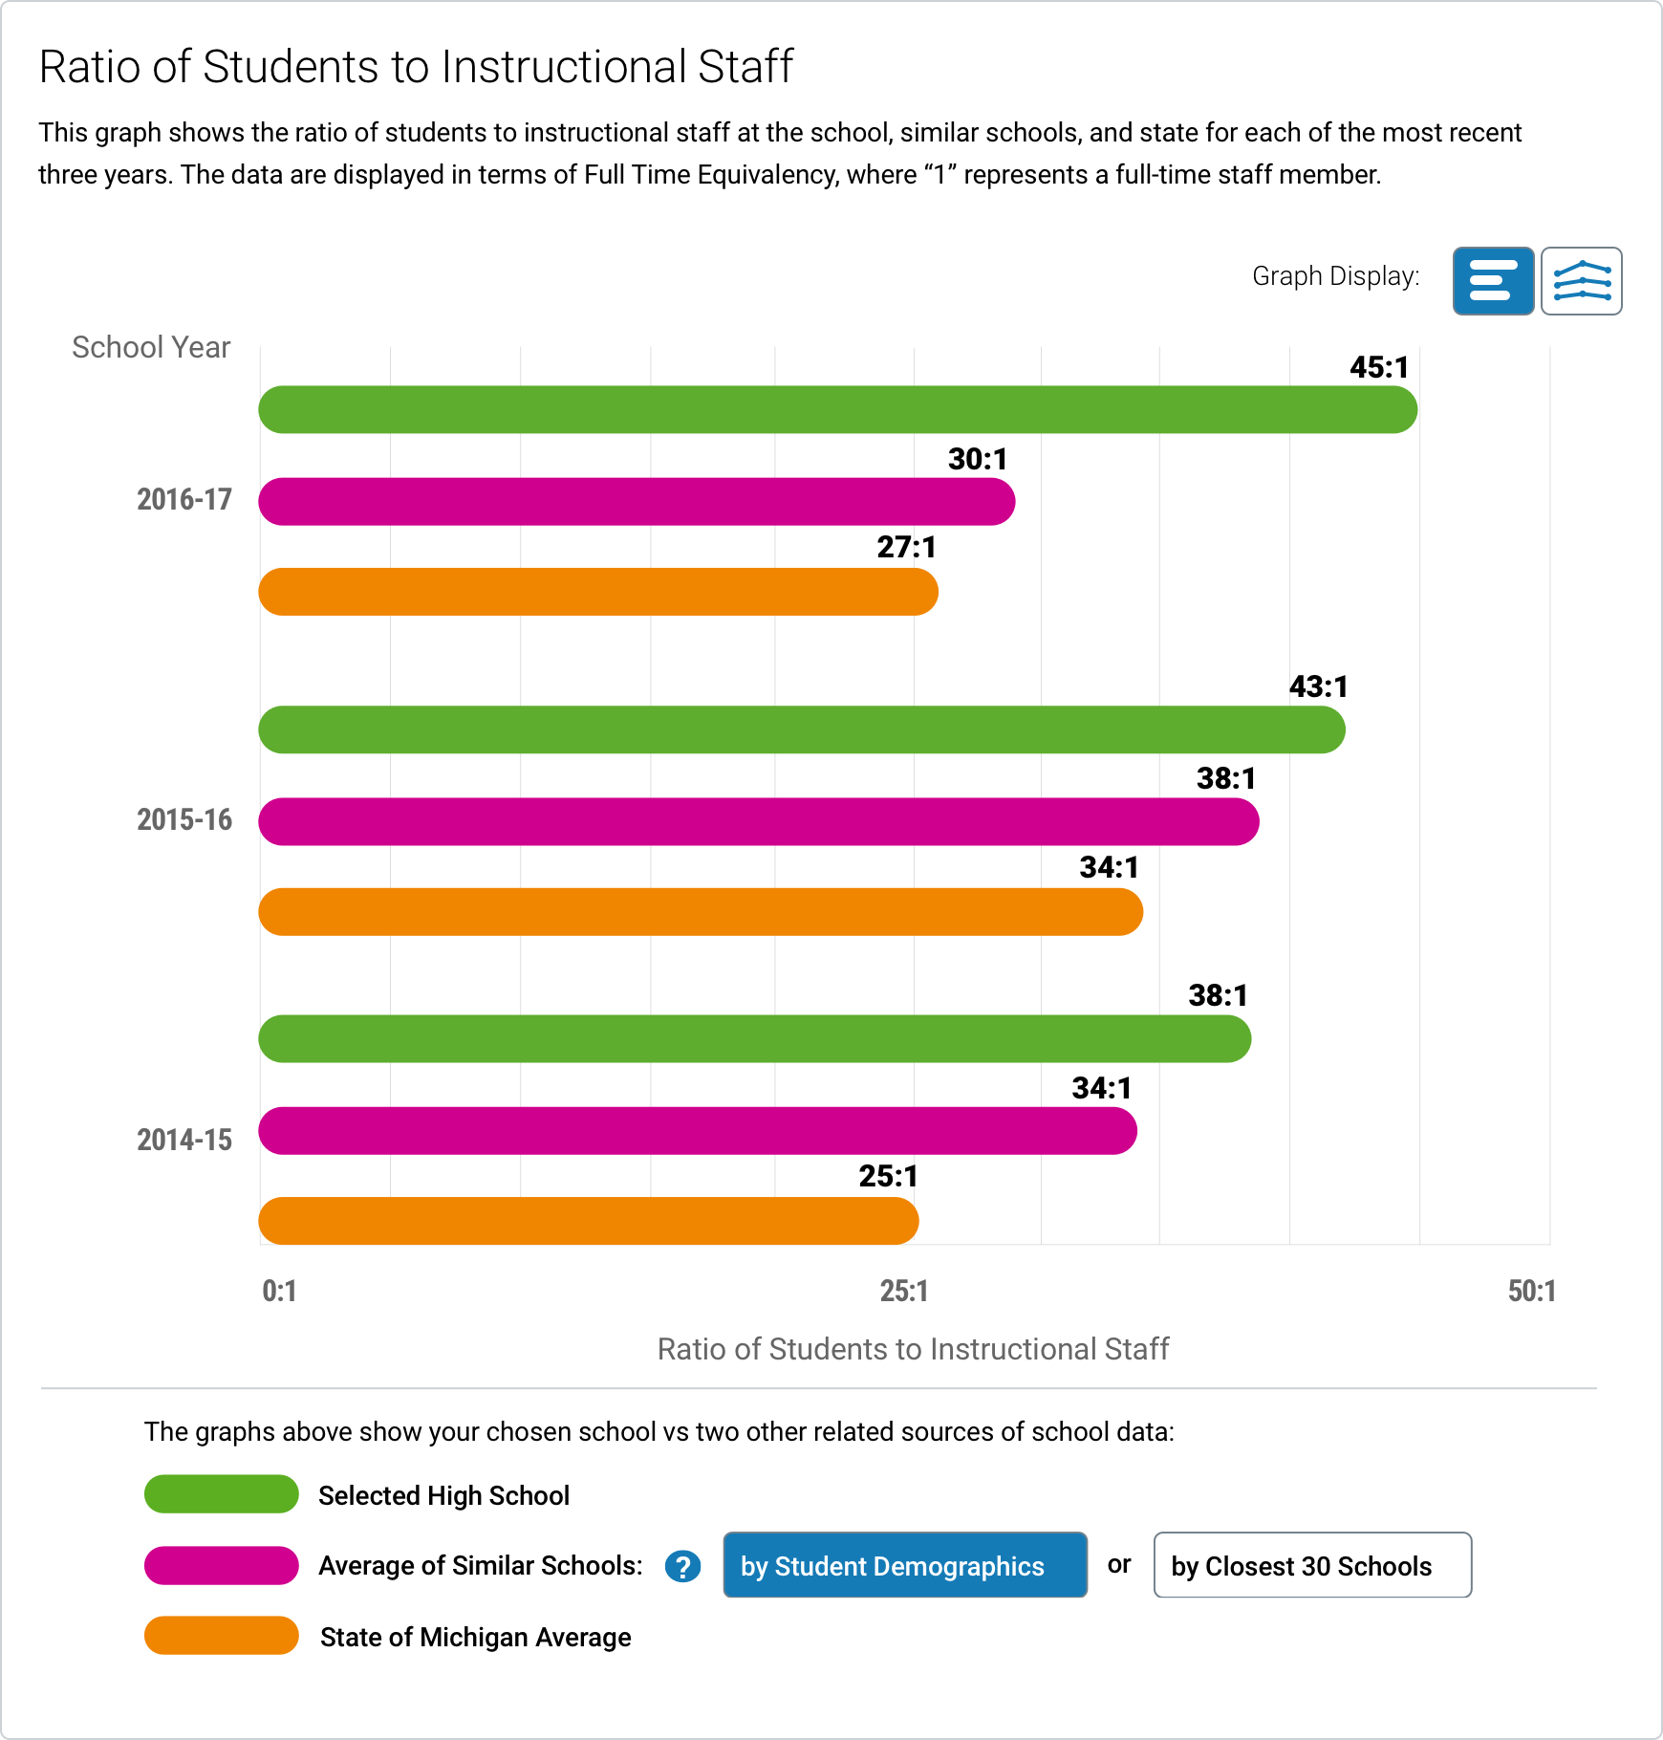Select by Student Demographics comparison
The width and height of the screenshot is (1663, 1740).
(904, 1565)
